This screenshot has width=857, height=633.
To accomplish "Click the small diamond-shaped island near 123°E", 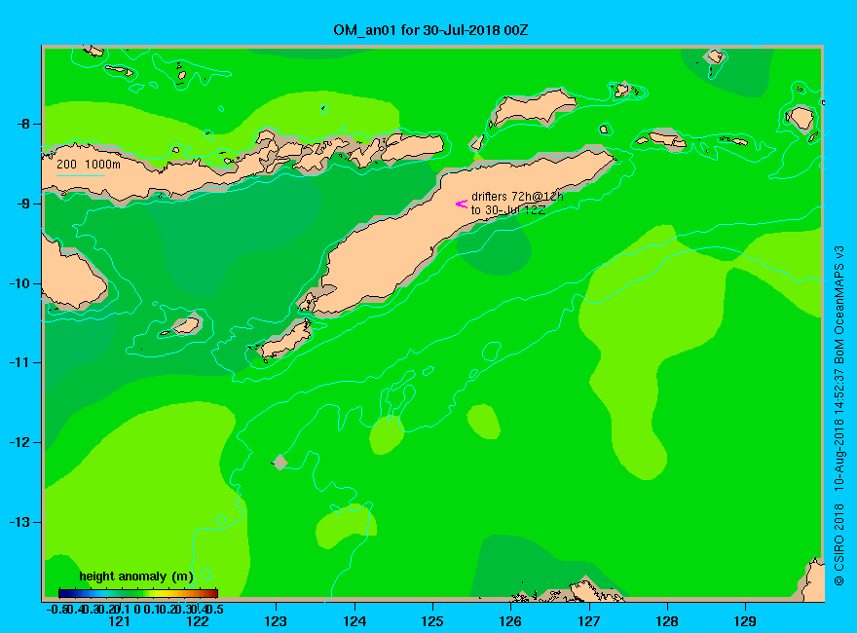I will click(280, 462).
